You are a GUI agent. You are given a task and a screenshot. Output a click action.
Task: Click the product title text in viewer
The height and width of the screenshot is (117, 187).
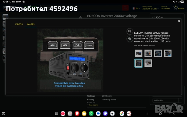[152, 37]
